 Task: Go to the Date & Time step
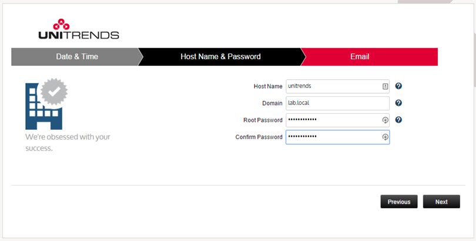pos(77,57)
